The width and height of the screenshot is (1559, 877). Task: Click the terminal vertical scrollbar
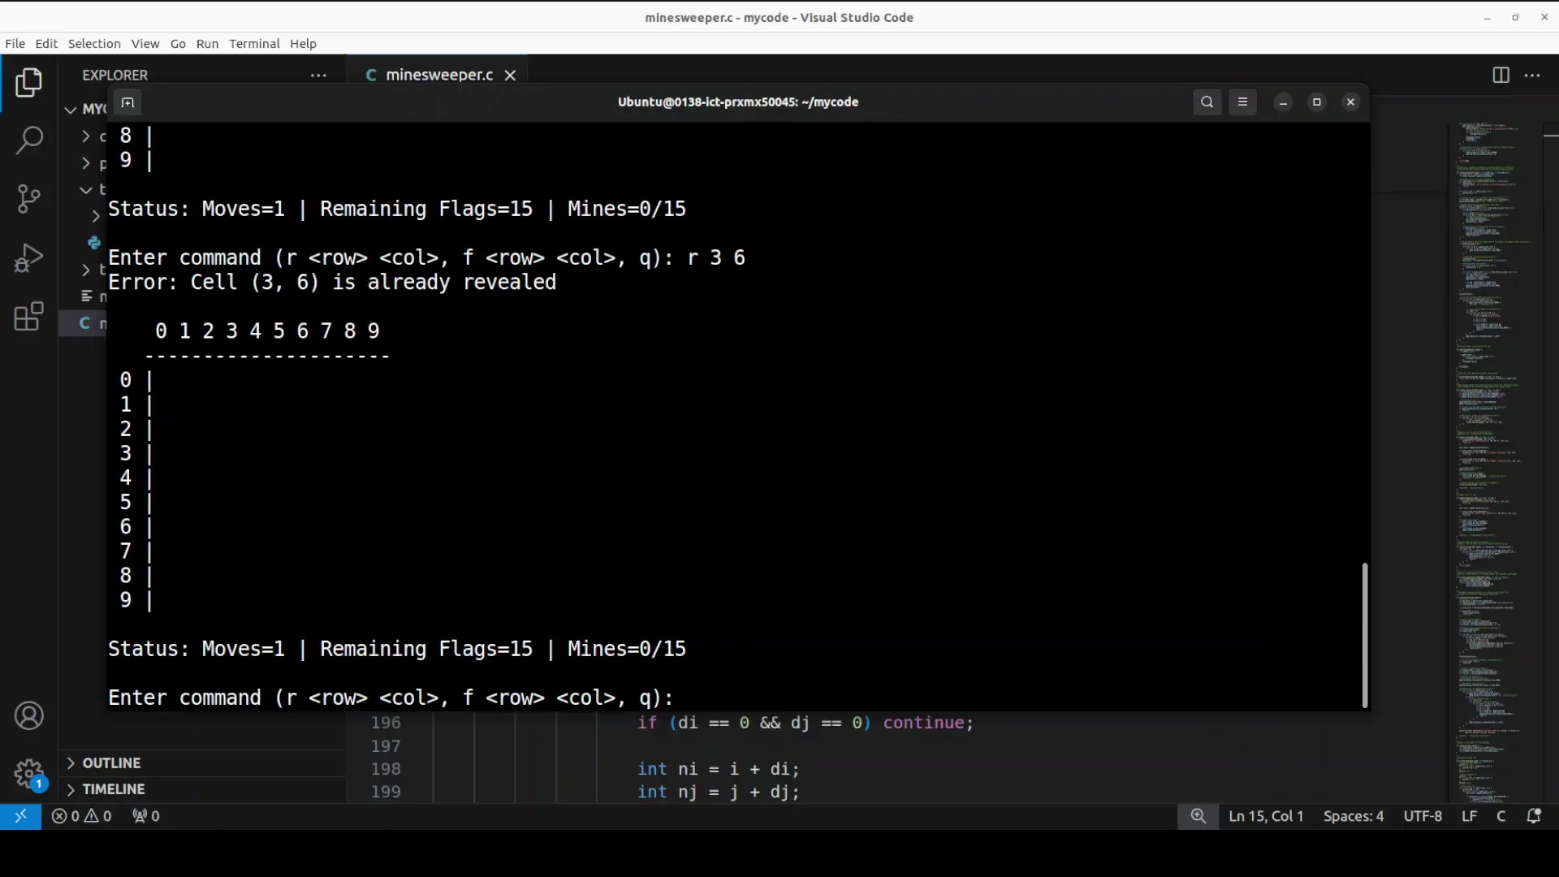tap(1364, 634)
